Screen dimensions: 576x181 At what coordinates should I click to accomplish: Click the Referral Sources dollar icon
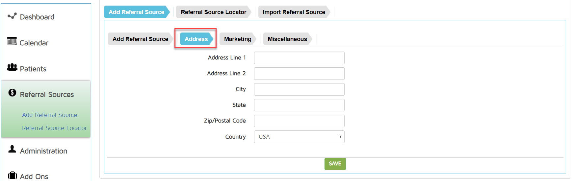point(12,93)
